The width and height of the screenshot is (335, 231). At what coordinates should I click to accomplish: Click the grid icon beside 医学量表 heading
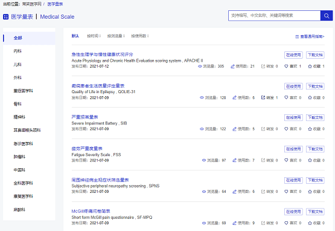coord(6,17)
